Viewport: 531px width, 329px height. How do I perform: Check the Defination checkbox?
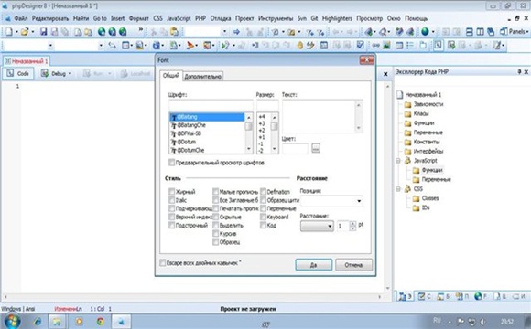click(x=263, y=192)
